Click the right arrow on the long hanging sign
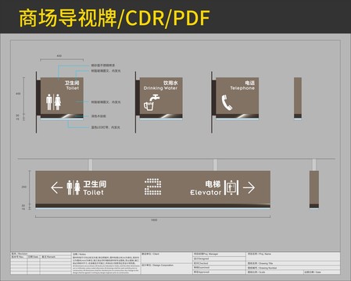 (249, 187)
